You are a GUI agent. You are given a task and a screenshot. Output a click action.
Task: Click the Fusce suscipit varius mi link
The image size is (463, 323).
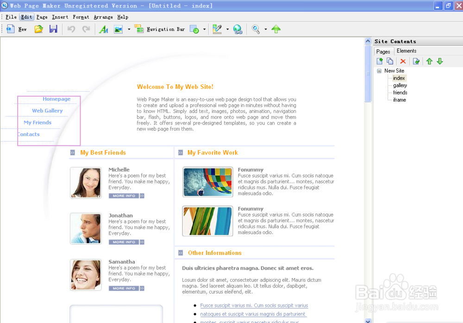[254, 305]
